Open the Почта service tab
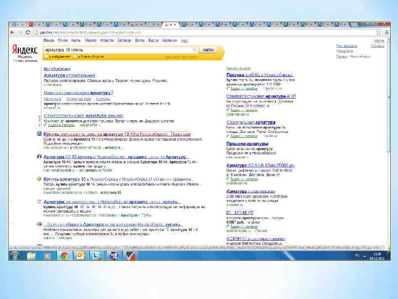 tap(62, 40)
